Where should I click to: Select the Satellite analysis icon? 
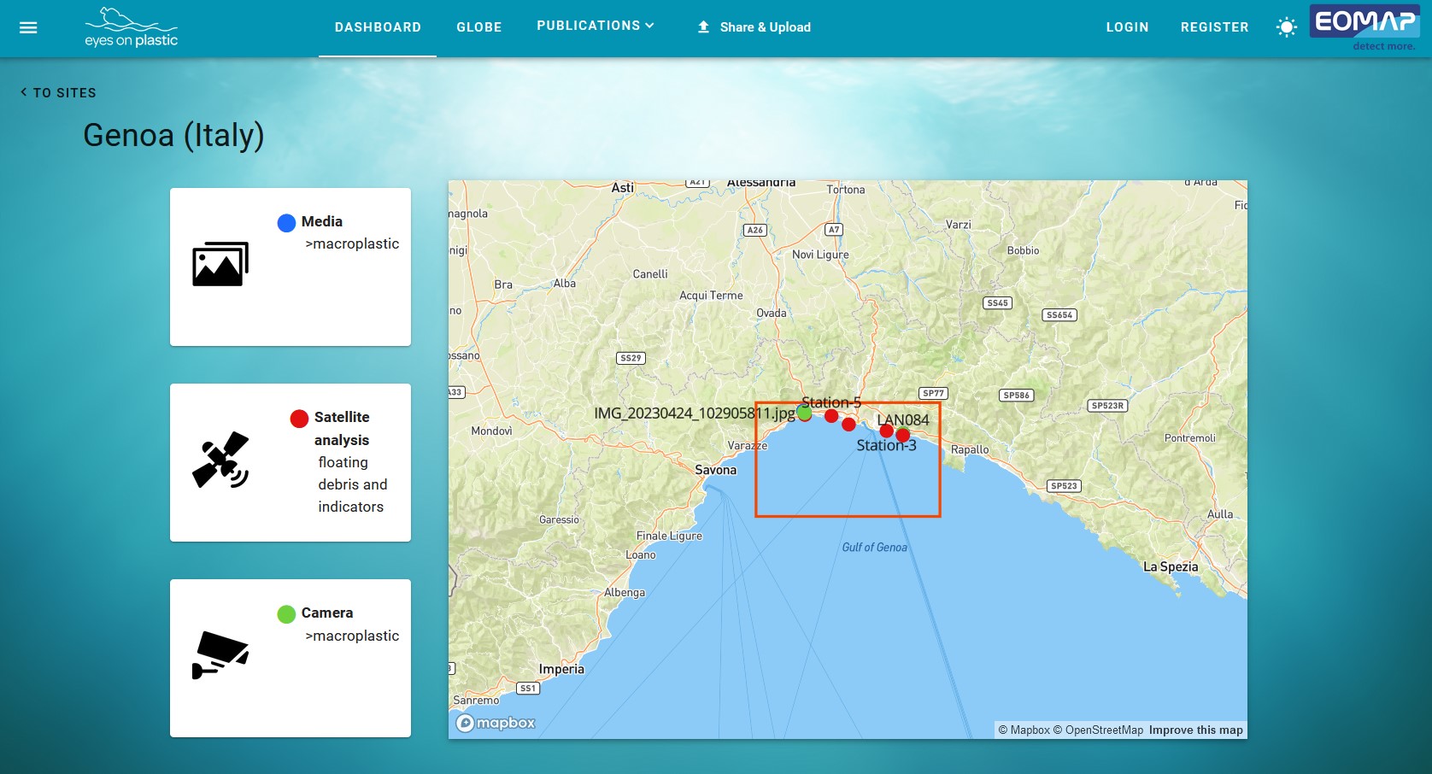(220, 460)
